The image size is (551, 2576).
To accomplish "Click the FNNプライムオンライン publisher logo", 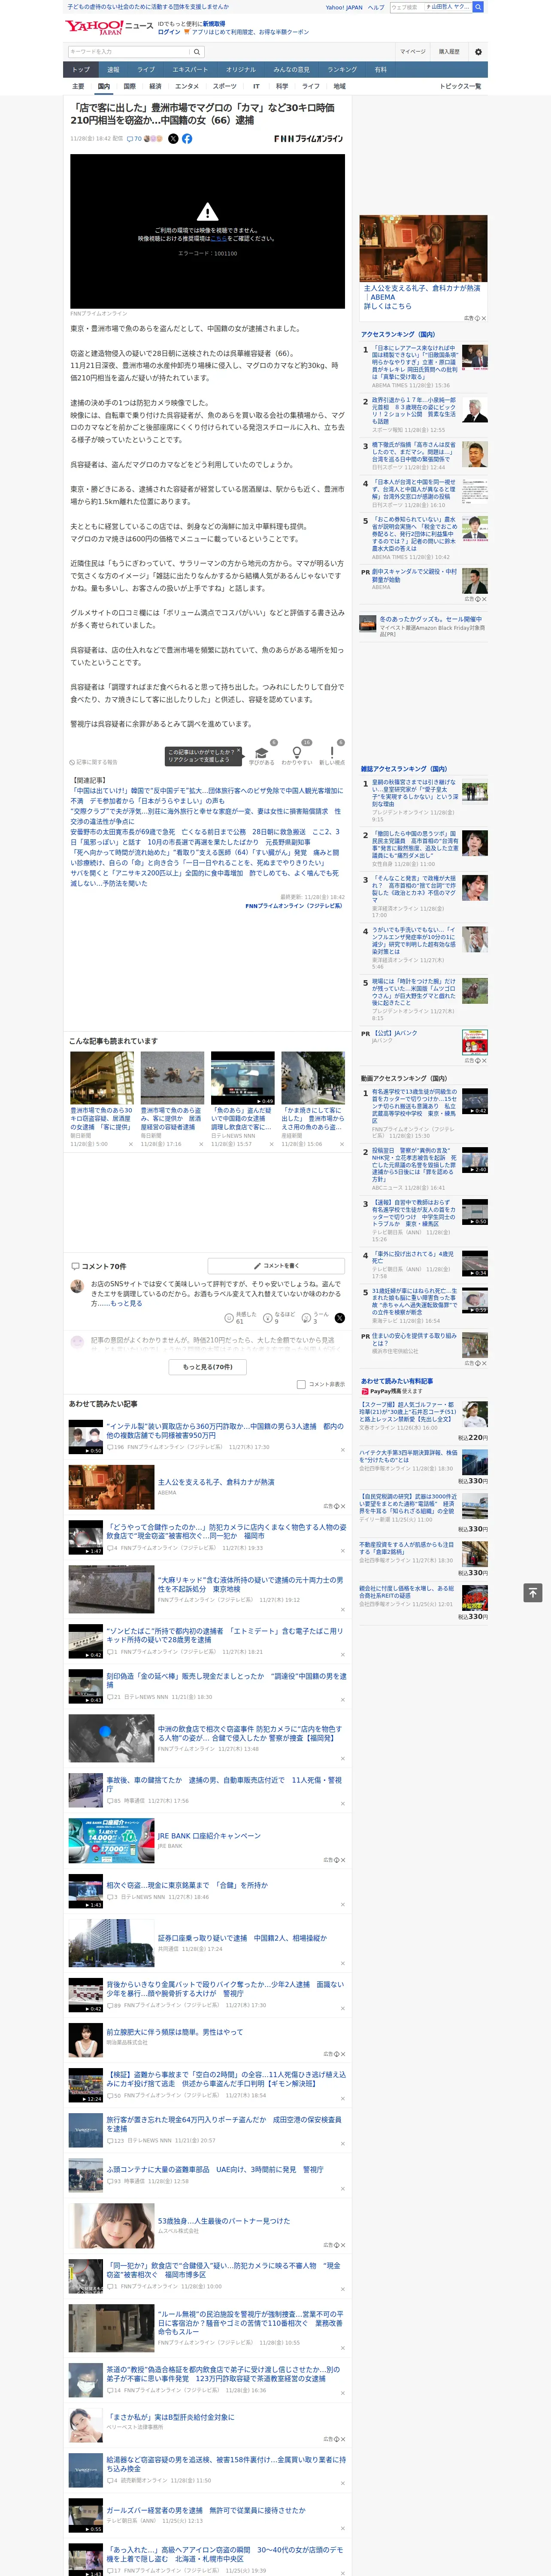I will coord(308,139).
